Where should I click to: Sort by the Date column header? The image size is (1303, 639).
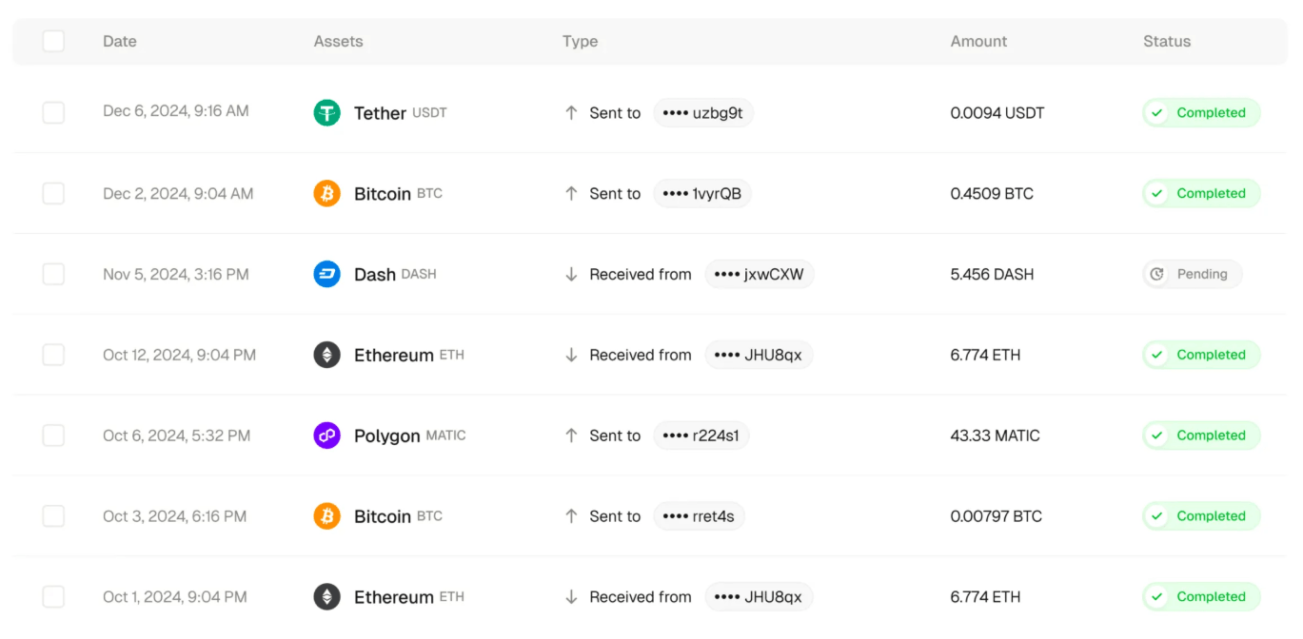tap(120, 42)
